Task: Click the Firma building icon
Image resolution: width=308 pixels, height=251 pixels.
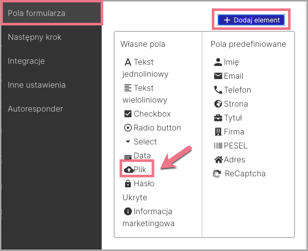Action: point(218,131)
